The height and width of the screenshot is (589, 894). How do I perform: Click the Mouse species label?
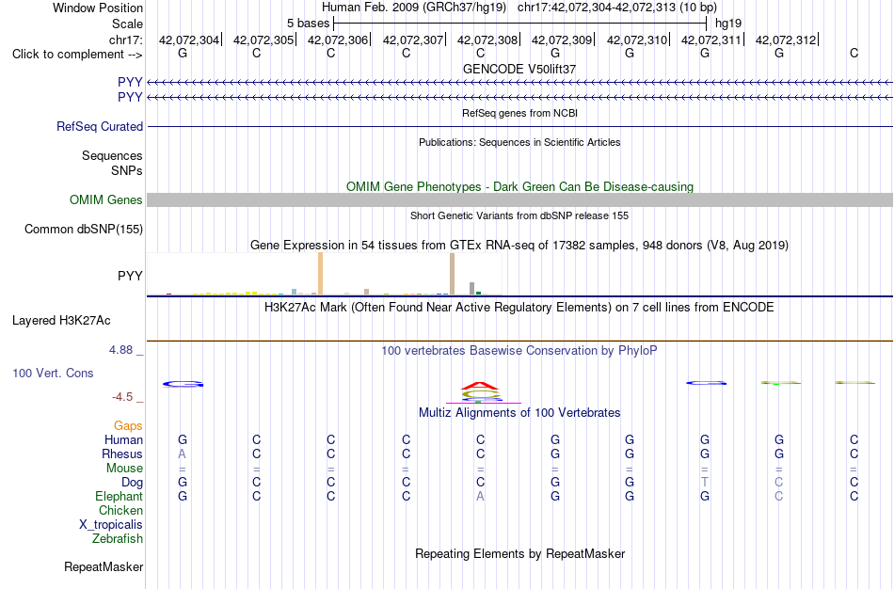124,469
